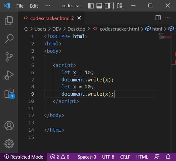Click the </body> closing tag

point(54,116)
